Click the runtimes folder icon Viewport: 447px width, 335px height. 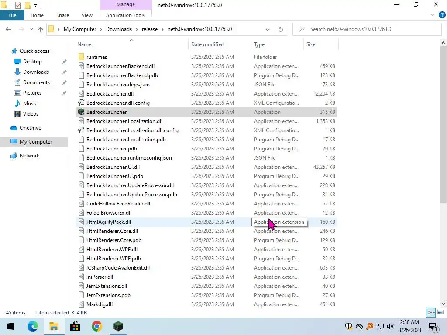[x=81, y=57]
